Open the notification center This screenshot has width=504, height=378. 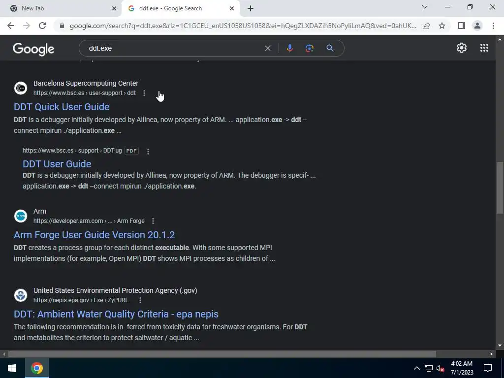tap(488, 368)
